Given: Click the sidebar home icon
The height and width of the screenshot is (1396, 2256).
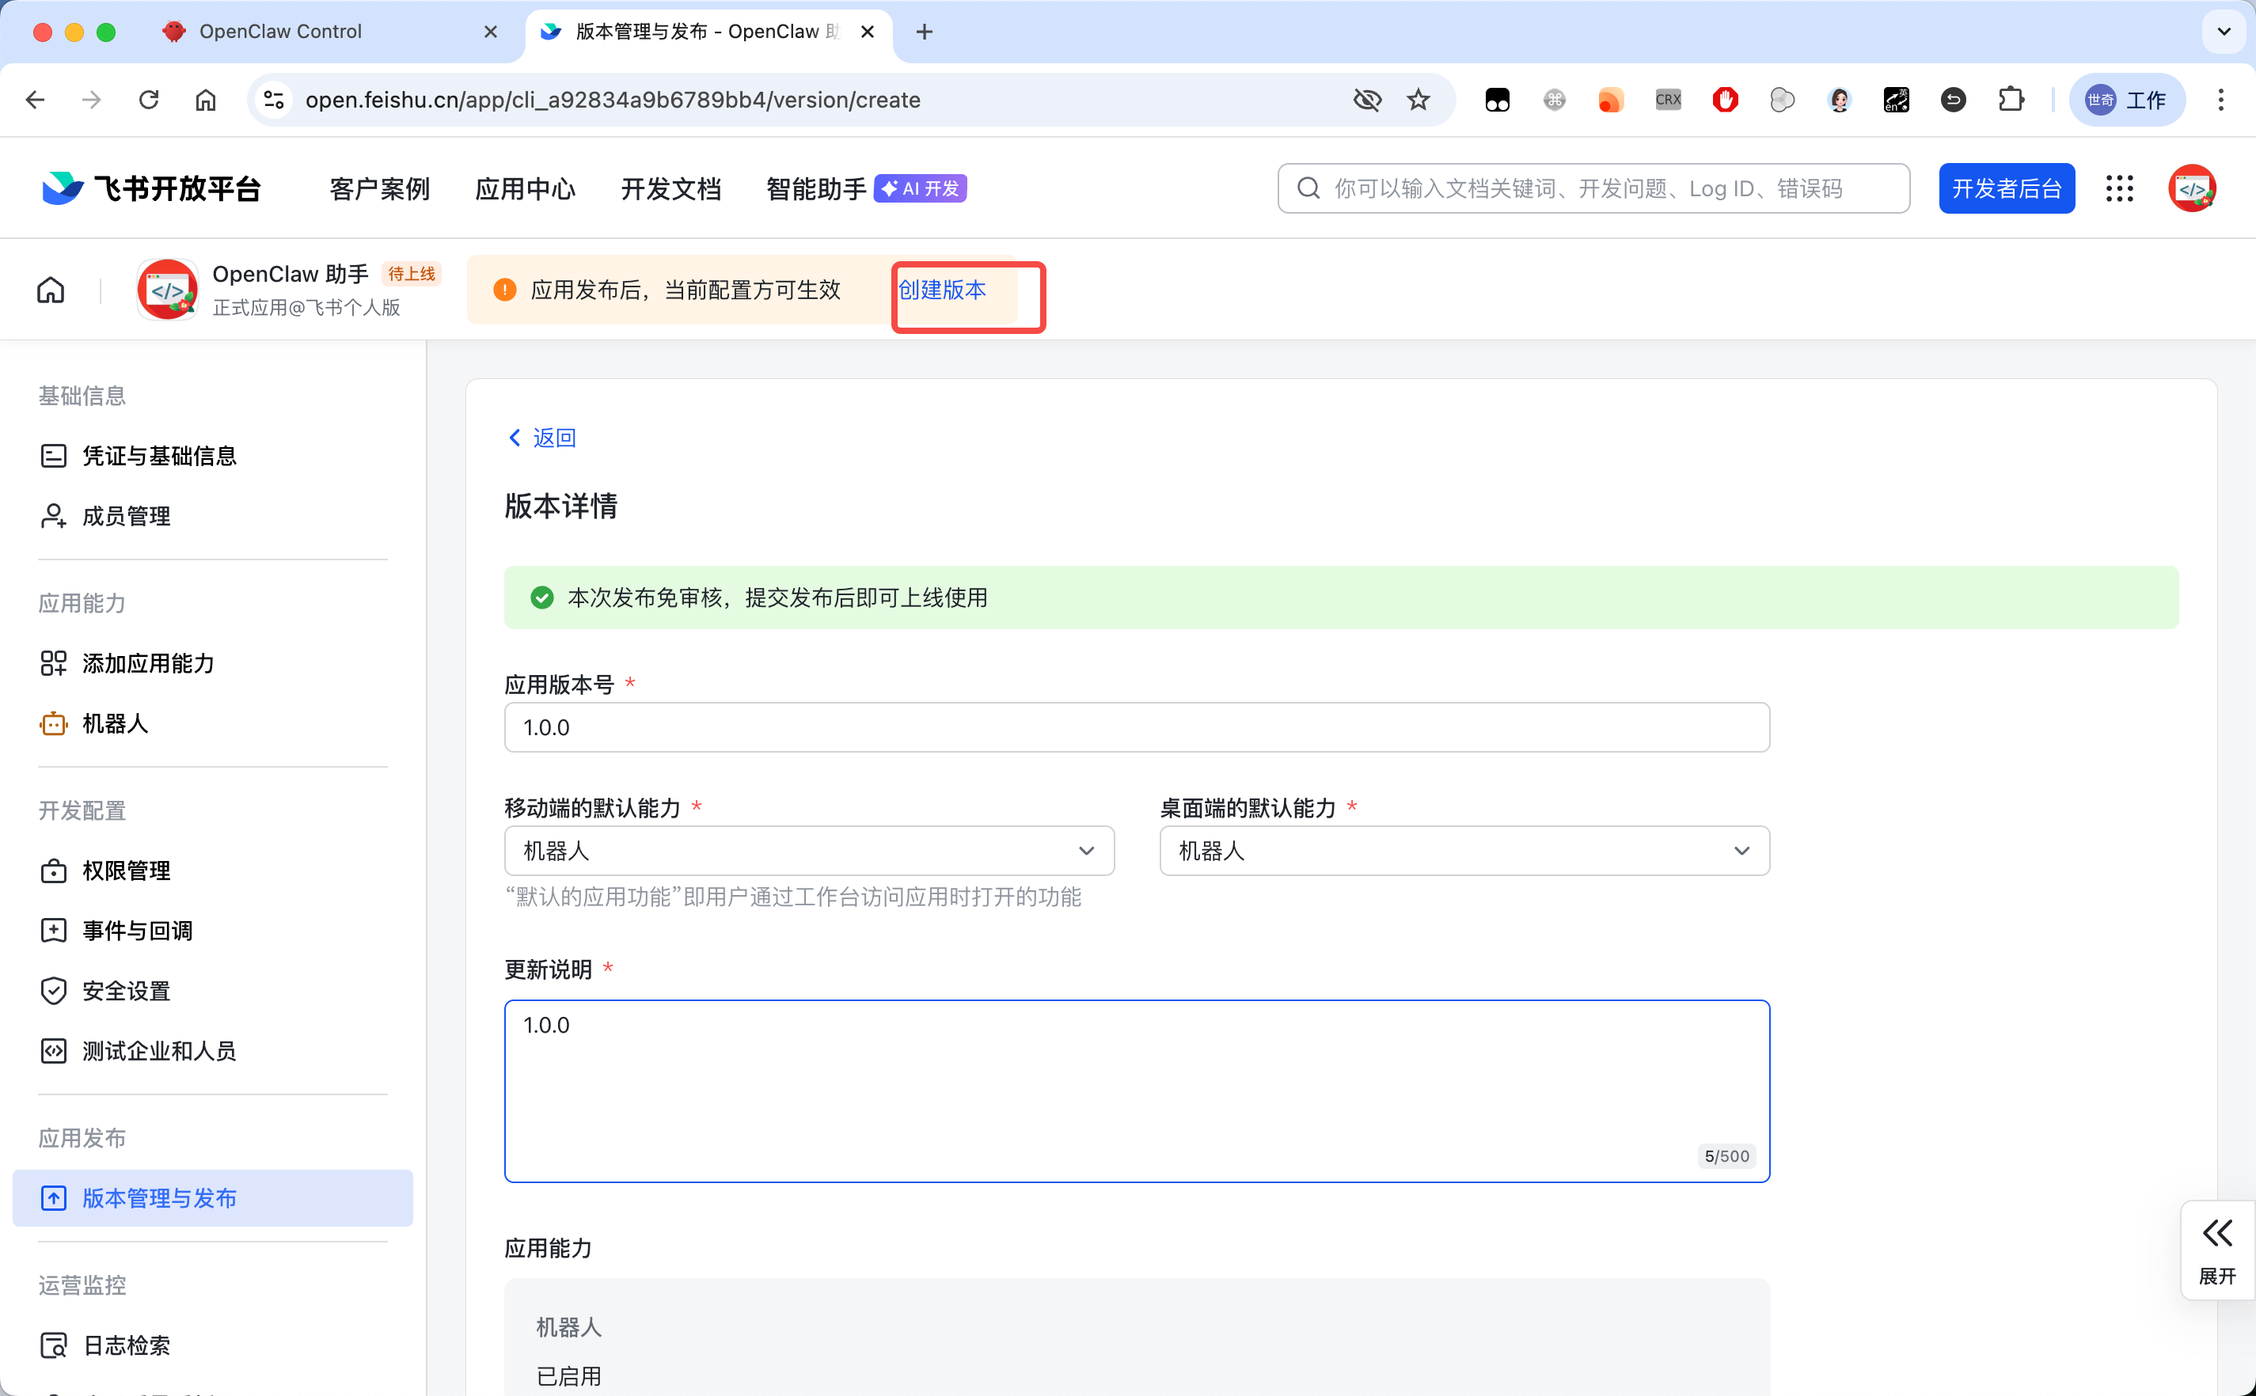Looking at the screenshot, I should (x=51, y=289).
